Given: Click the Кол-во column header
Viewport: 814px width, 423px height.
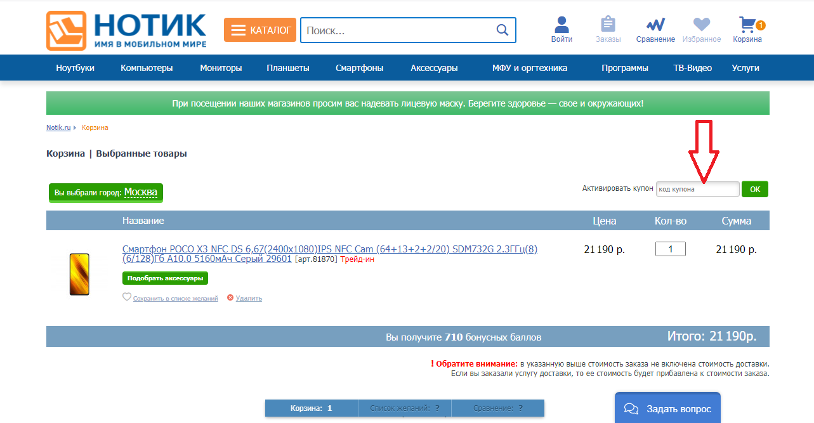Looking at the screenshot, I should [671, 221].
